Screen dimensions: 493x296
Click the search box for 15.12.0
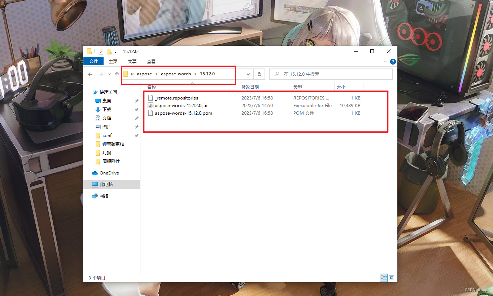pyautogui.click(x=331, y=74)
